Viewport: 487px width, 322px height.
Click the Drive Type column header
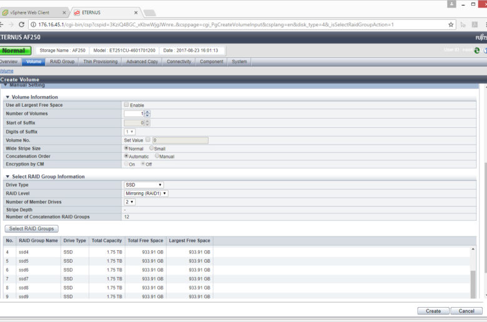click(x=74, y=241)
